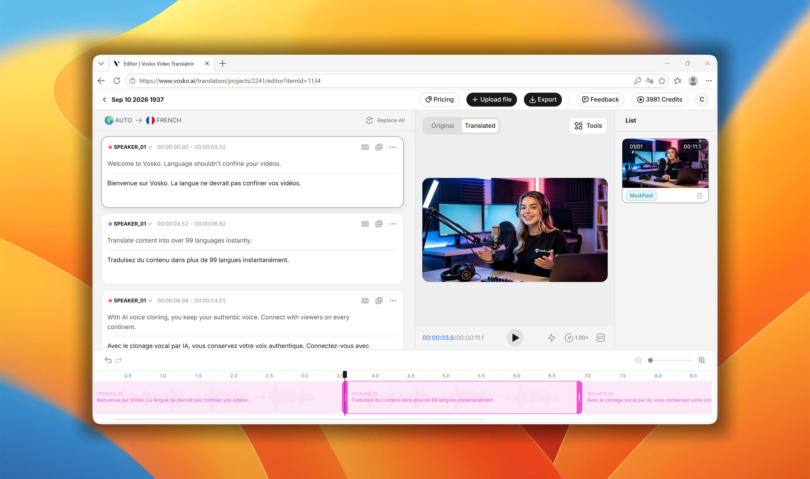The height and width of the screenshot is (479, 810).
Task: Switch to Original video view
Action: pyautogui.click(x=442, y=126)
